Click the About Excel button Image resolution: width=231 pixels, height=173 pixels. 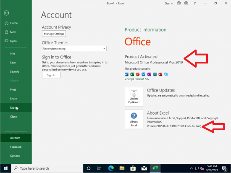(134, 119)
